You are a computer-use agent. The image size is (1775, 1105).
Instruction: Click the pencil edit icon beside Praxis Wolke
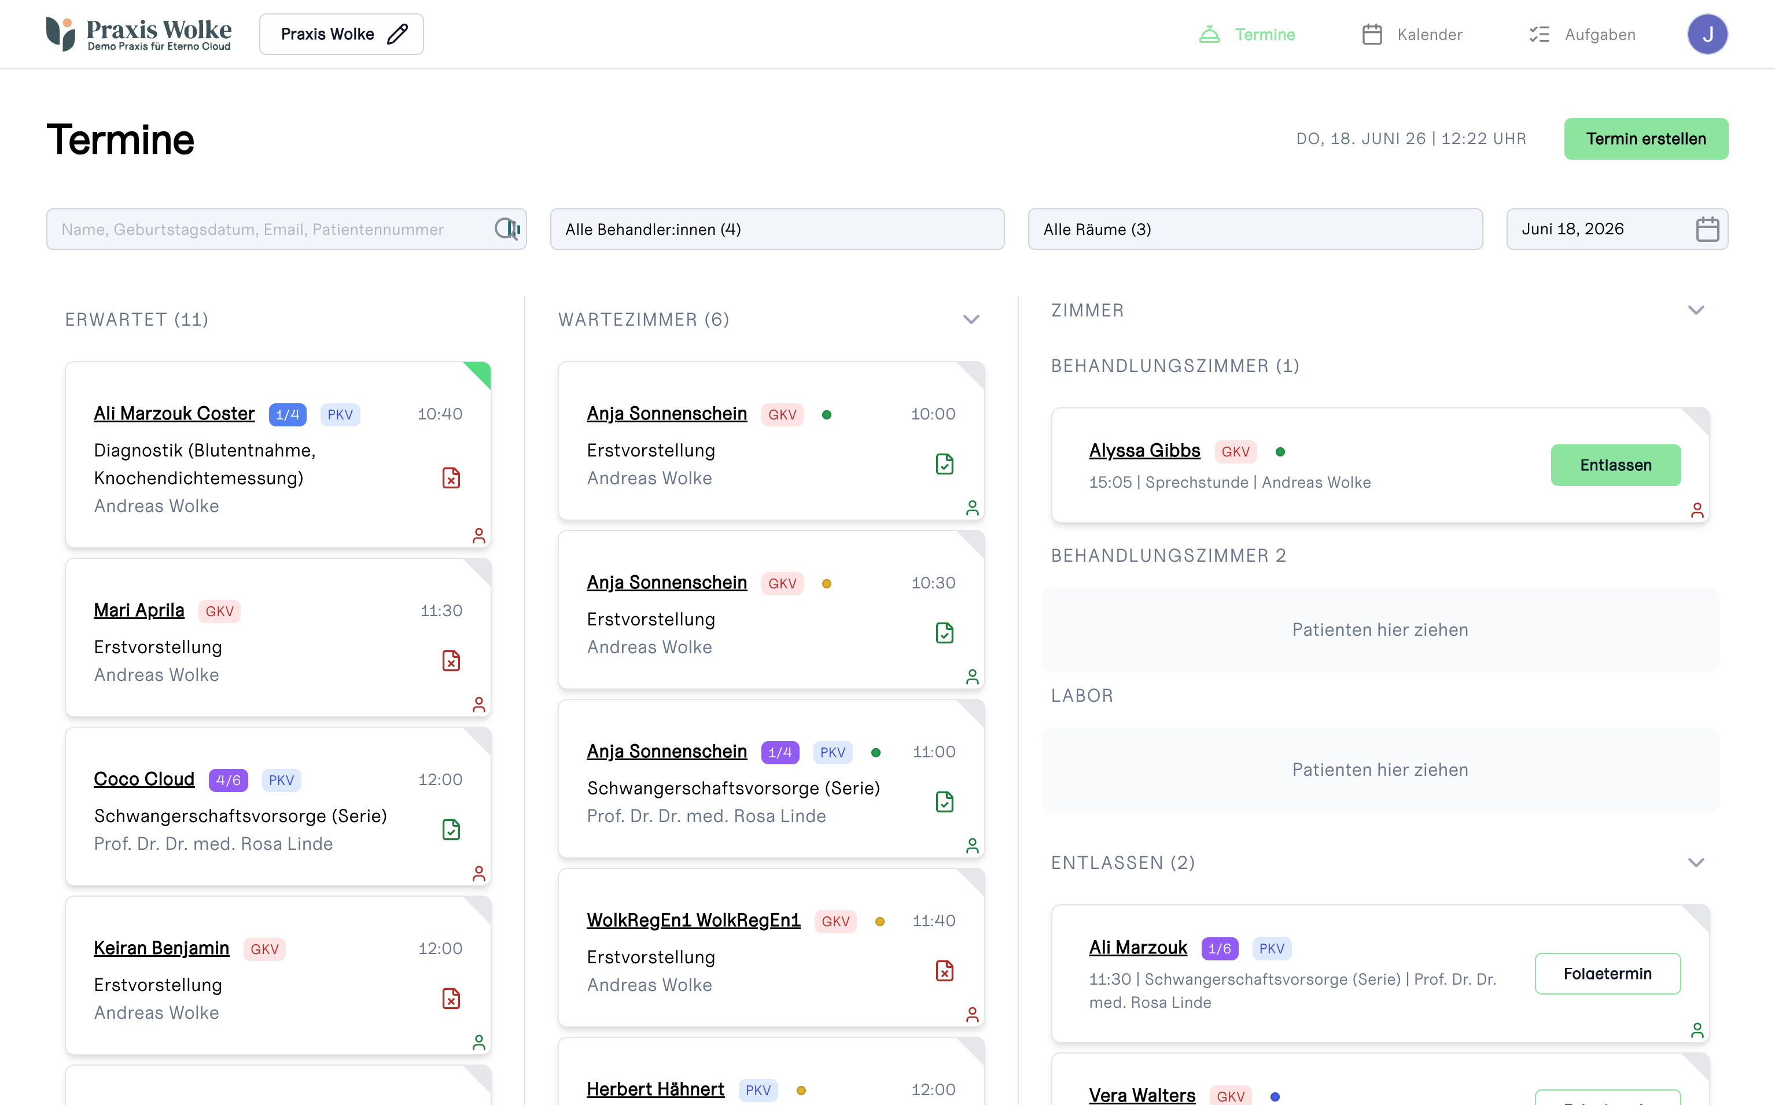pos(397,34)
